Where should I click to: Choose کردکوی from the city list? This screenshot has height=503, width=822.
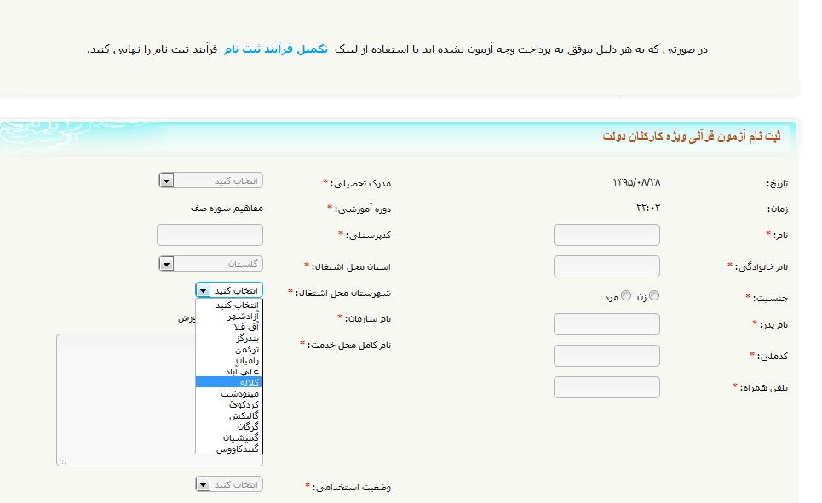tap(228, 404)
